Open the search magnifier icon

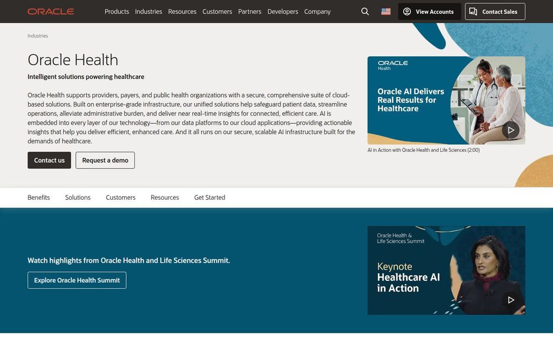(x=365, y=11)
